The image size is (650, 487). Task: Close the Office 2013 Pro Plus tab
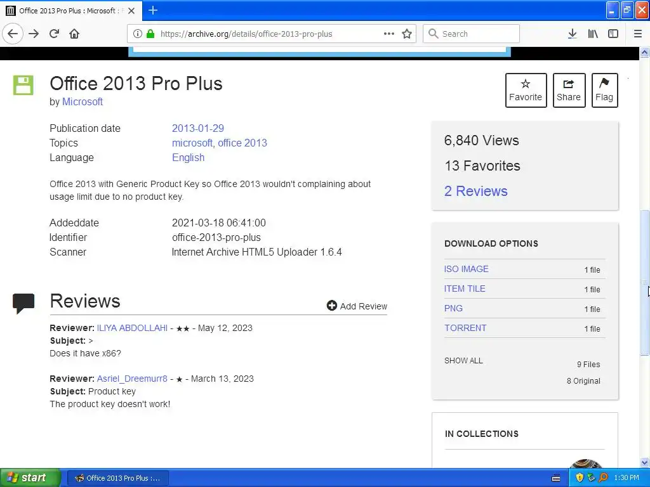coord(131,11)
